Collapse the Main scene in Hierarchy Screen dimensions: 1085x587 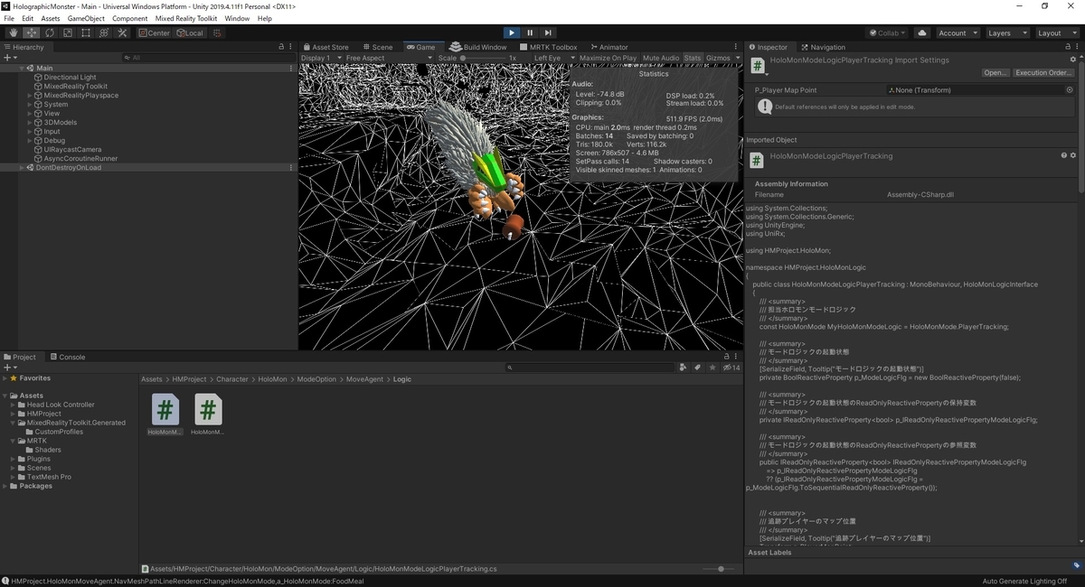22,68
